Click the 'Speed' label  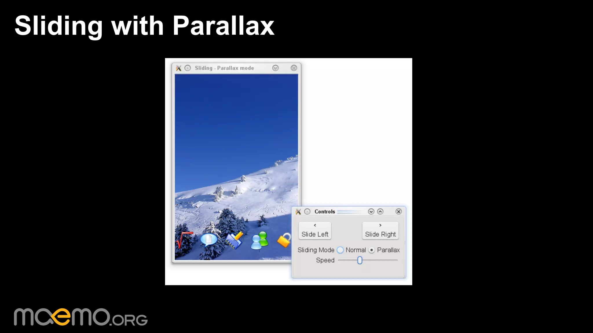coord(325,260)
